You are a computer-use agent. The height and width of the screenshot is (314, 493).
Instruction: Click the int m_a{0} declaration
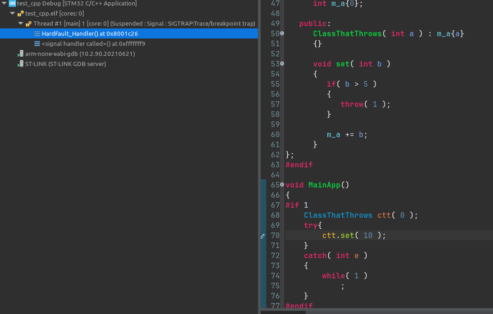pos(338,4)
